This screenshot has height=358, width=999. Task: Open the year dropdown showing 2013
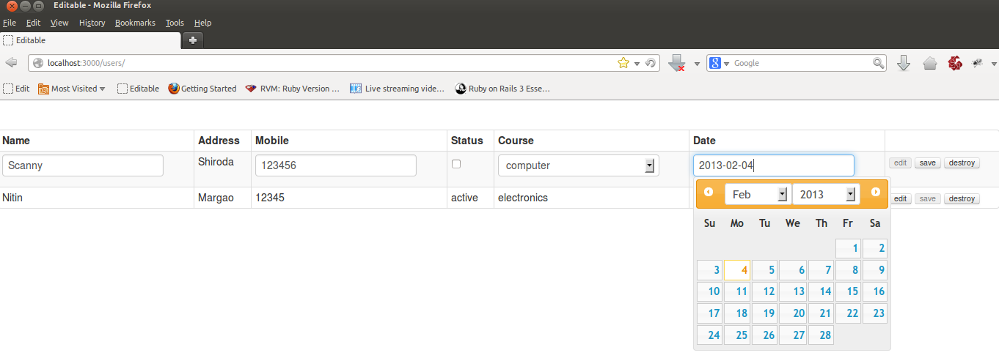pos(826,194)
